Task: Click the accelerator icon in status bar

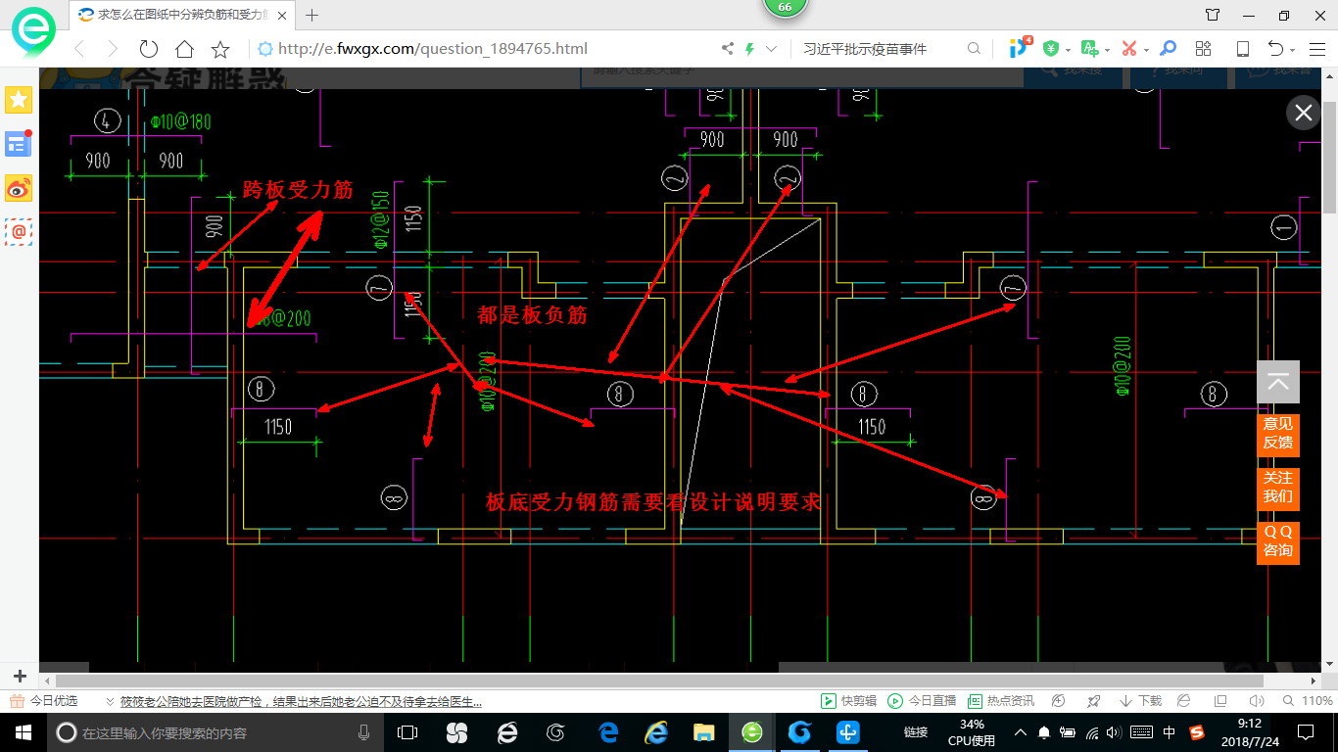Action: pos(1058,701)
